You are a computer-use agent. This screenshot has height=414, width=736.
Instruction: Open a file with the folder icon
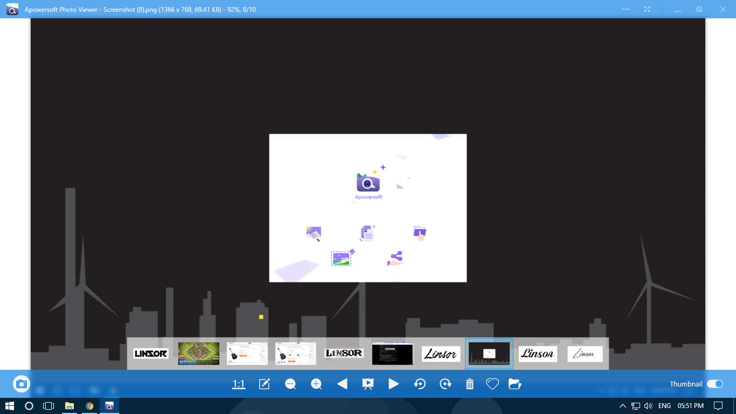pos(515,384)
